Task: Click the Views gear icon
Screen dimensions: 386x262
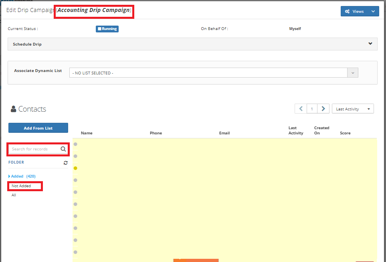Action: click(x=347, y=11)
